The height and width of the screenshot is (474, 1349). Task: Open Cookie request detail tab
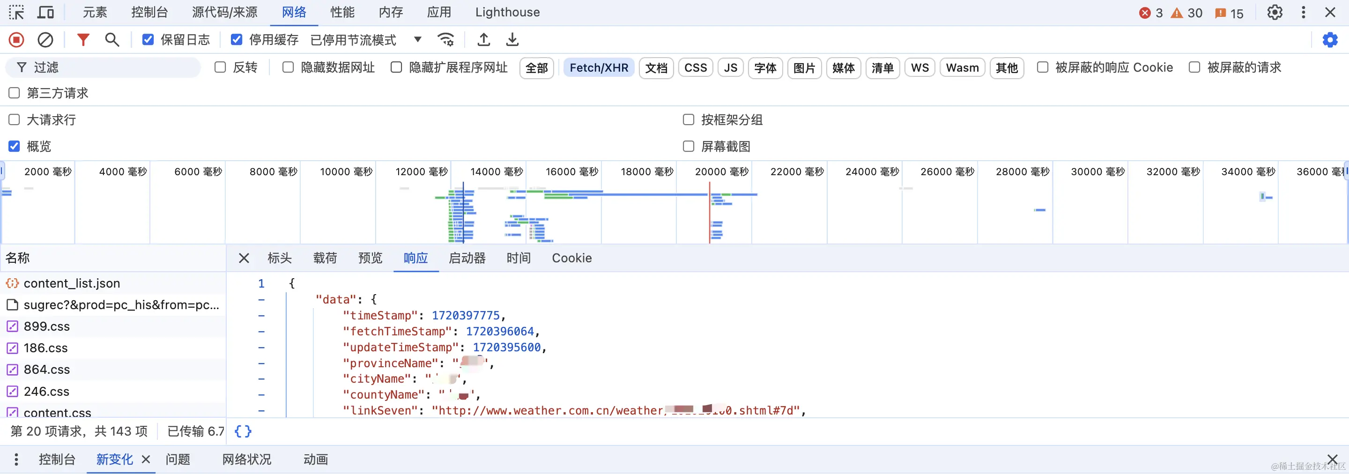point(572,258)
